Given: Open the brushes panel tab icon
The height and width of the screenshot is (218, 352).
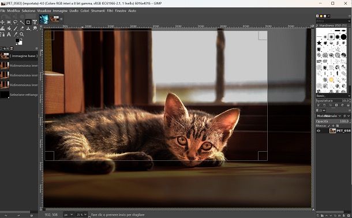Looking at the screenshot, I should [x=317, y=16].
